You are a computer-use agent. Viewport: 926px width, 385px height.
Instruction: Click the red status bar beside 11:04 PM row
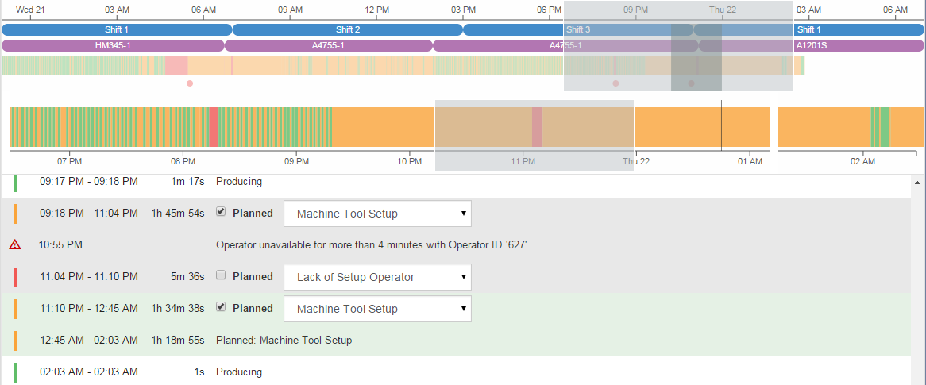15,277
